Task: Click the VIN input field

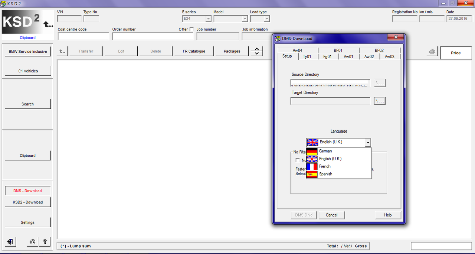Action: [x=69, y=19]
